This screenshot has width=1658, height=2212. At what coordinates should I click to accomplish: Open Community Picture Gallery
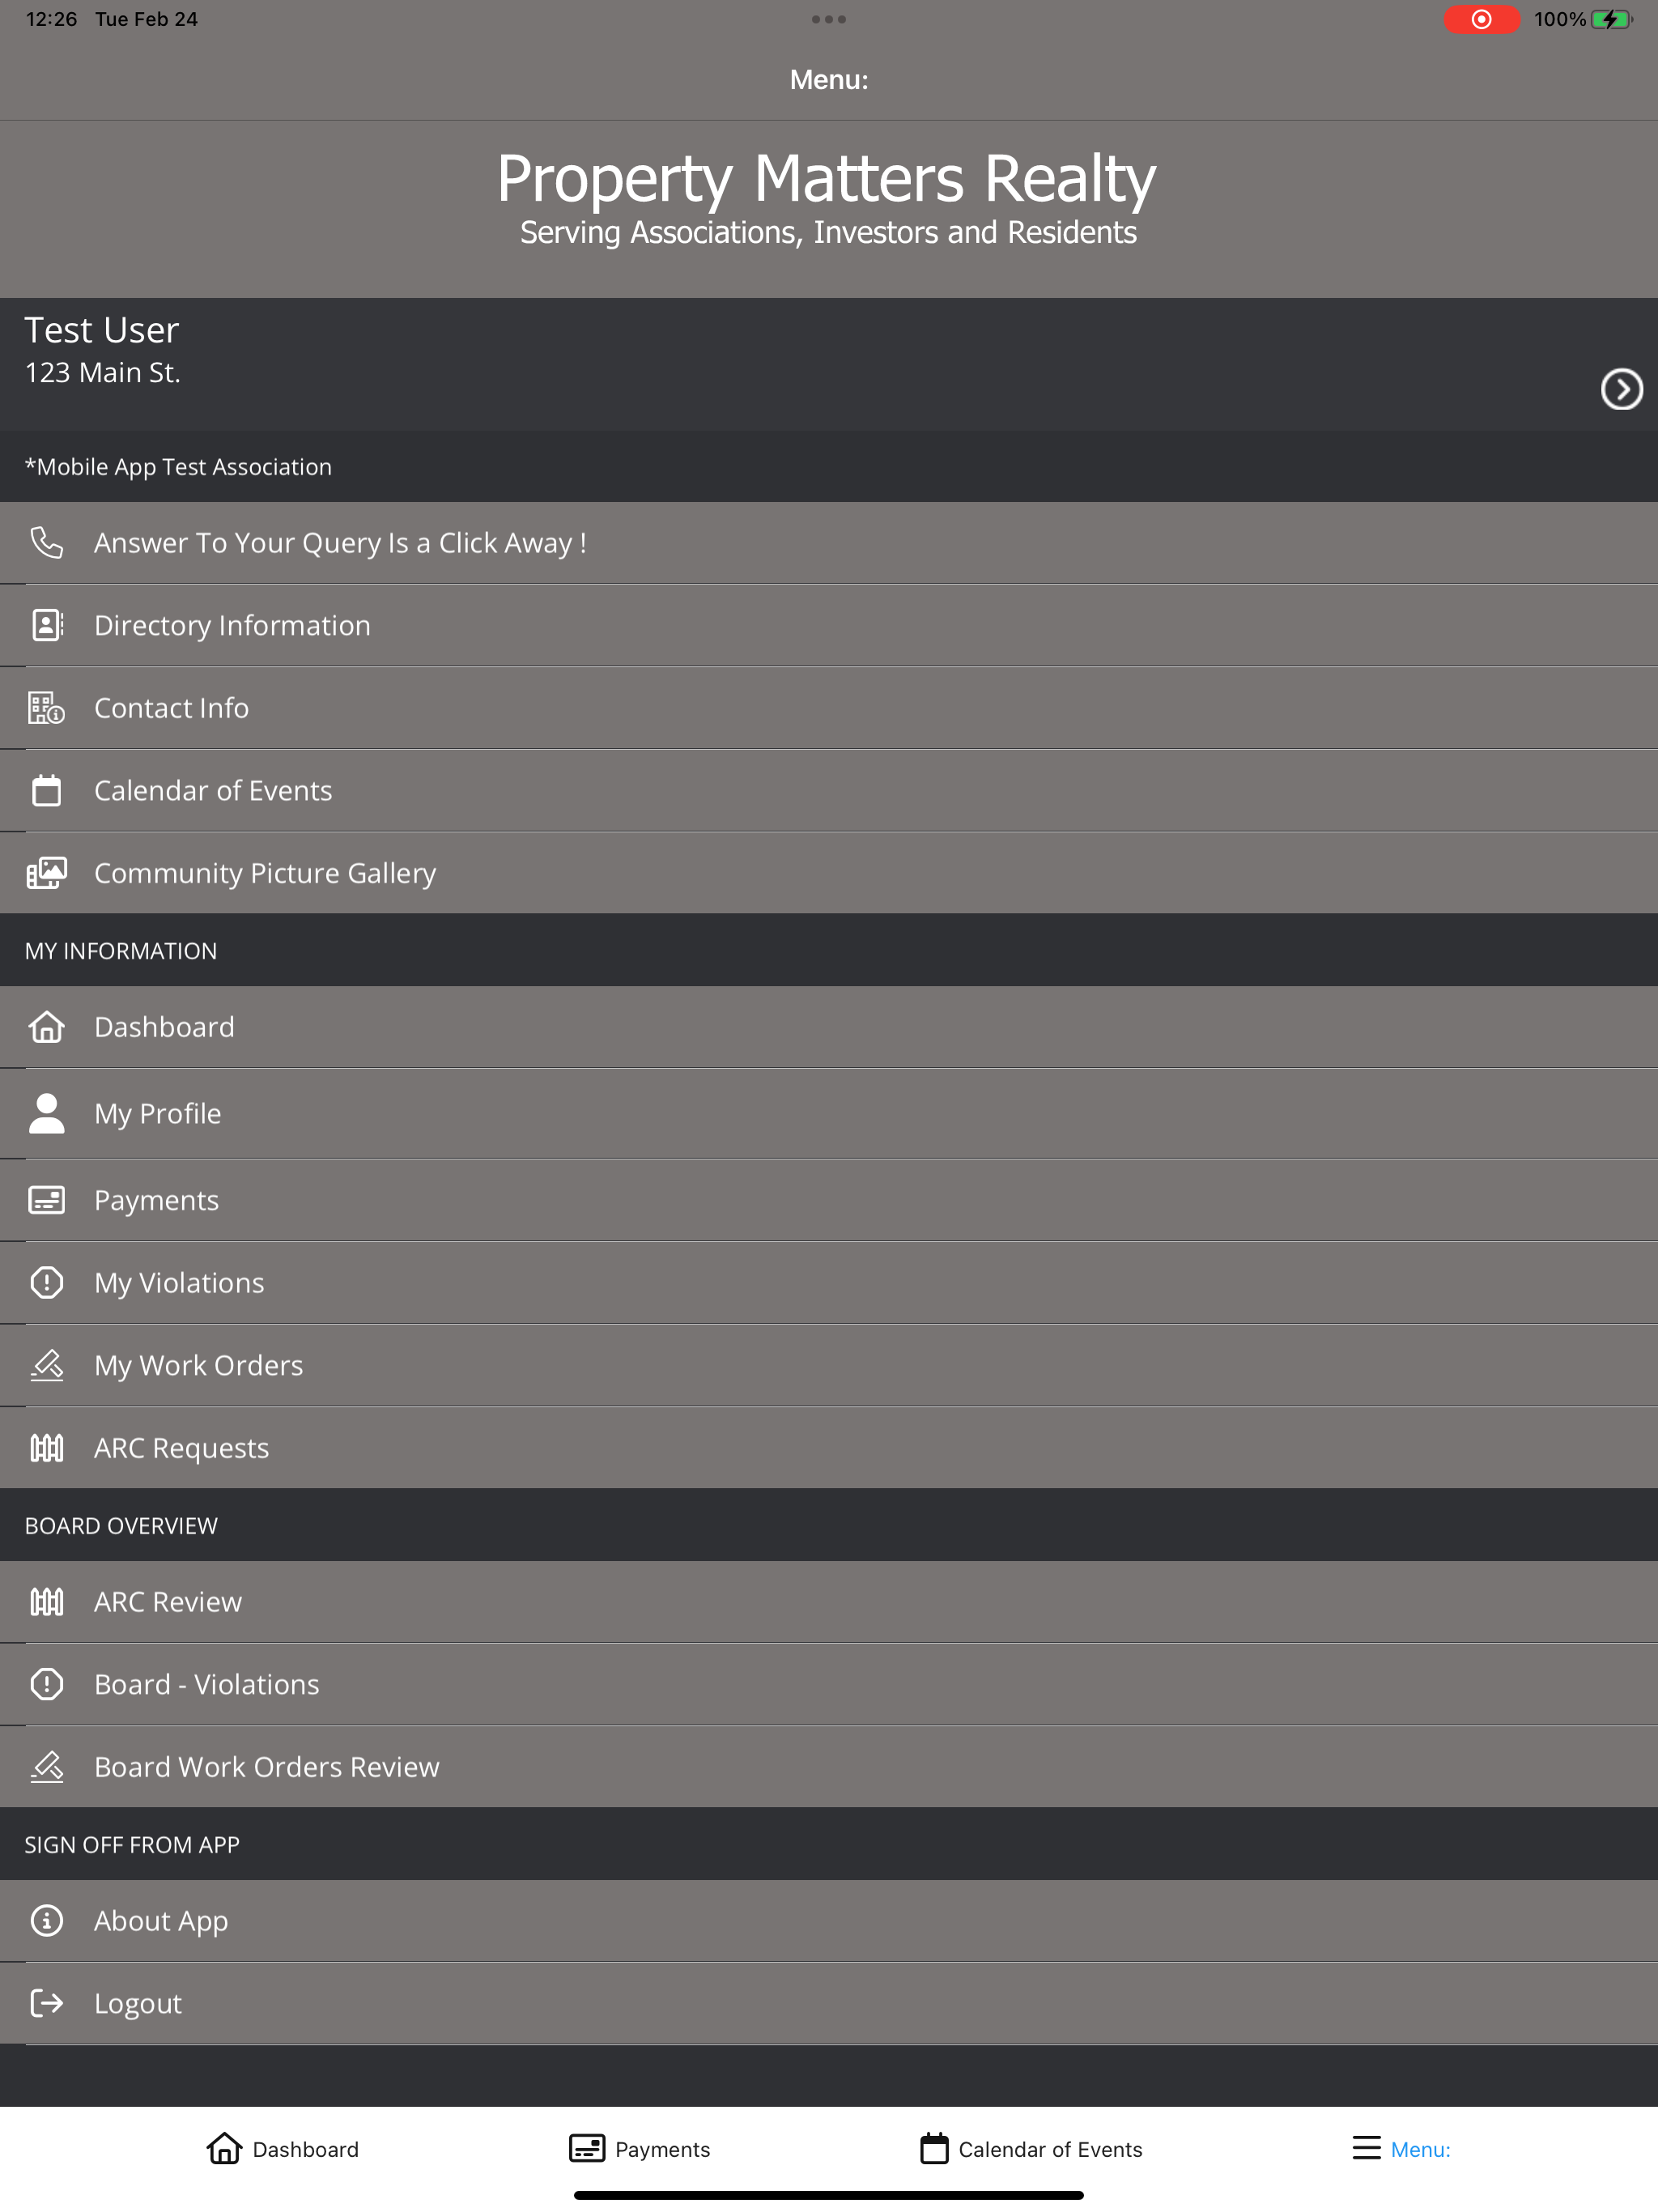click(x=829, y=873)
